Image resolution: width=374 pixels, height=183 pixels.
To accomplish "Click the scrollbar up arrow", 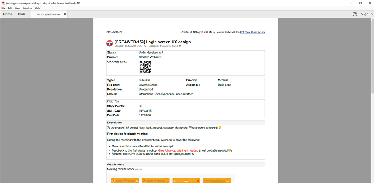I will (x=373, y=20).
